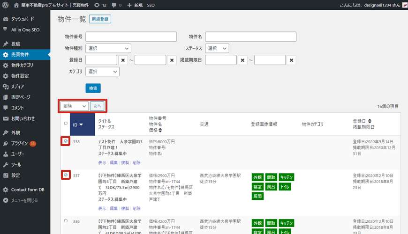Clear the first 登録日 date with X button
Viewport: 408px width, 234px height.
pos(123,60)
